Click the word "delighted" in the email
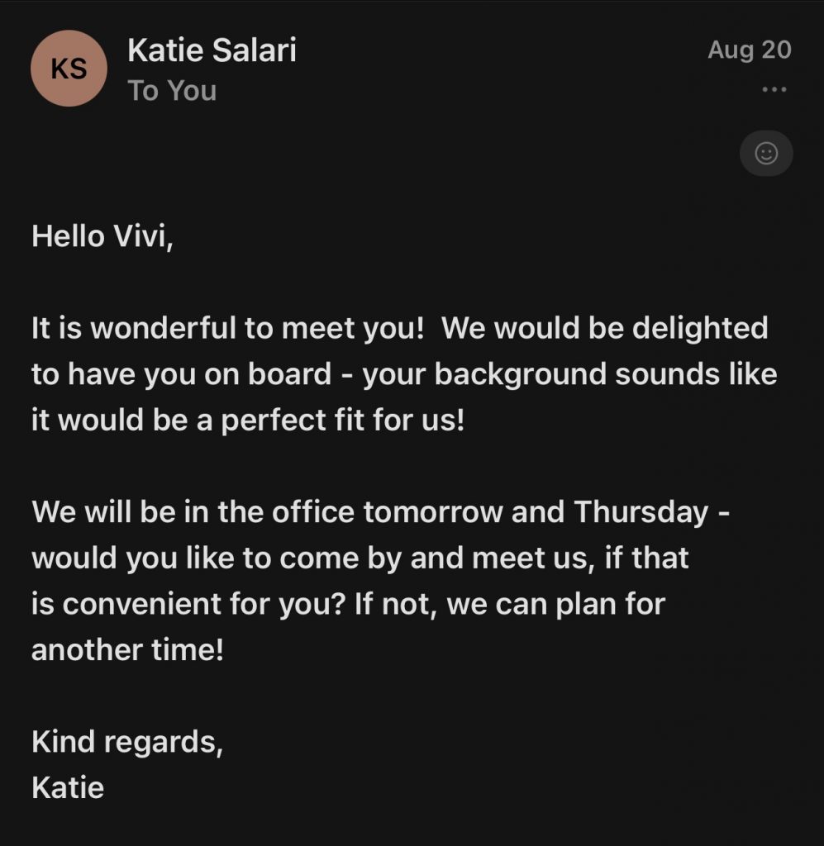 coord(700,327)
